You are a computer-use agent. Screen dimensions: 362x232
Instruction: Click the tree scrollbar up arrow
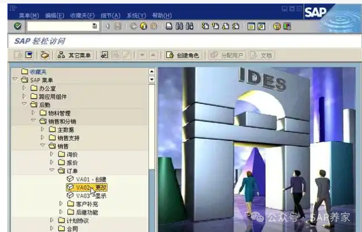point(152,72)
